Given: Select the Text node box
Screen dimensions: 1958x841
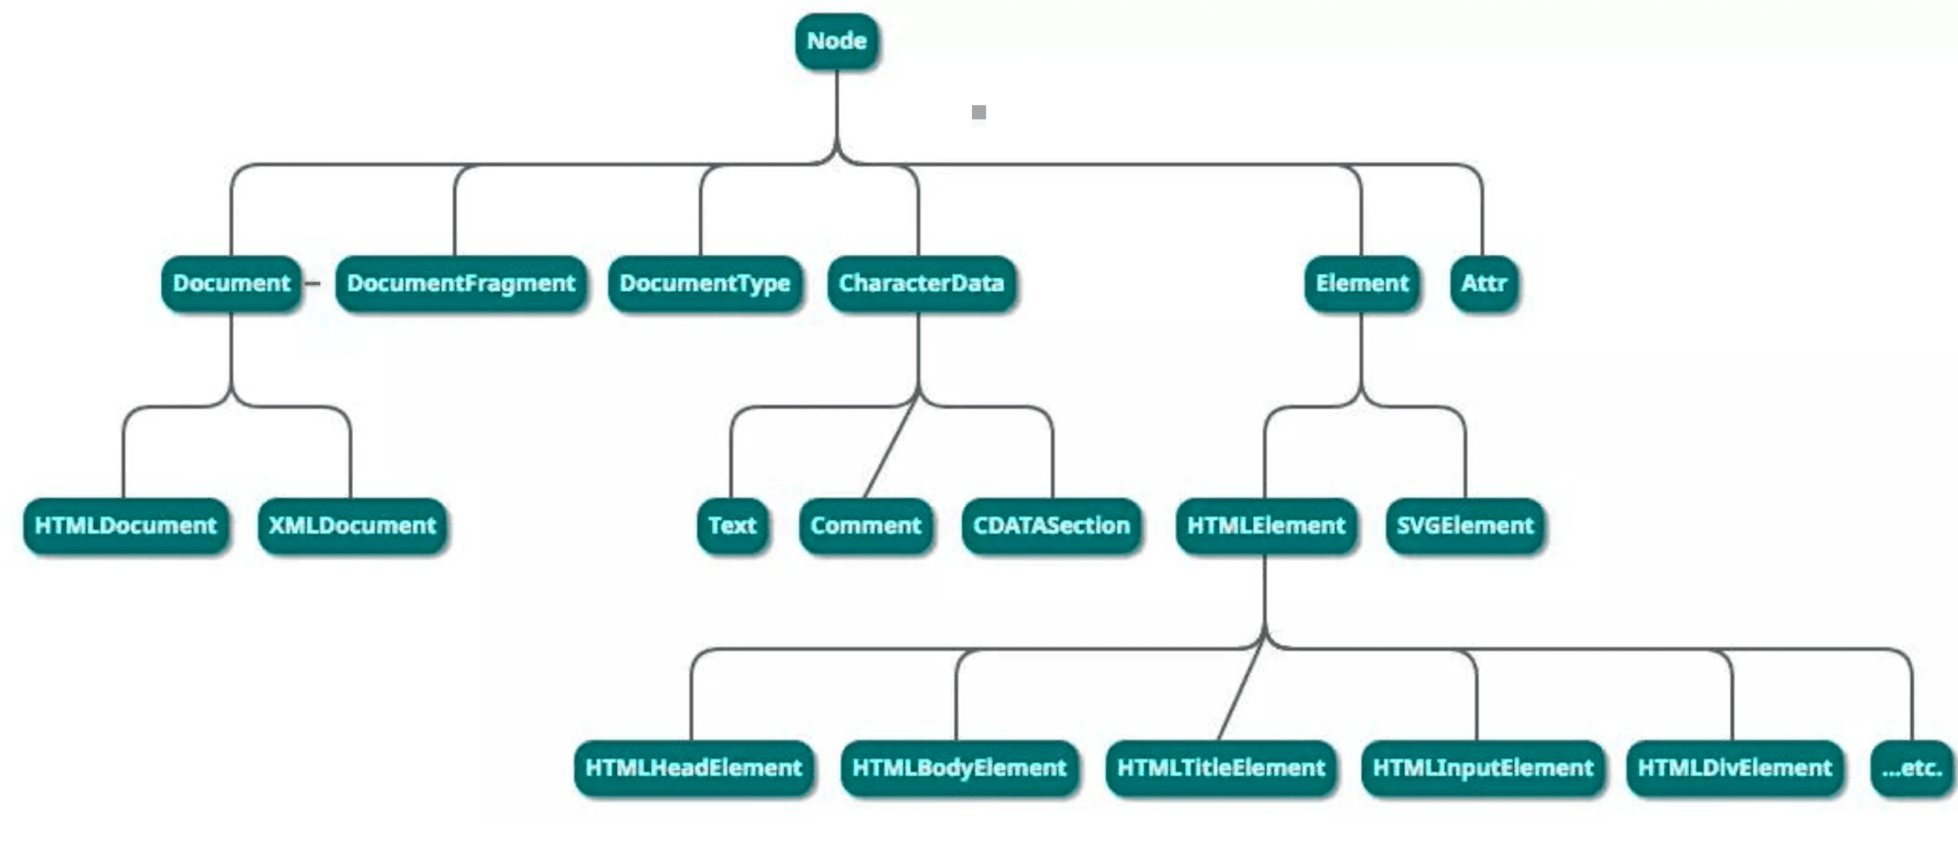Looking at the screenshot, I should click(x=732, y=526).
